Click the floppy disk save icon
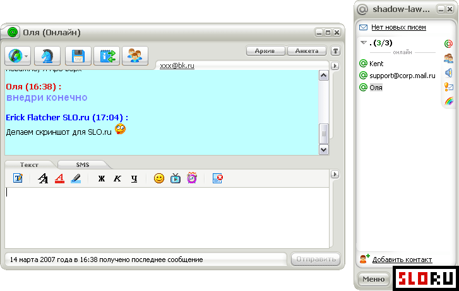Viewport: 459px width, 291px height. (x=79, y=56)
